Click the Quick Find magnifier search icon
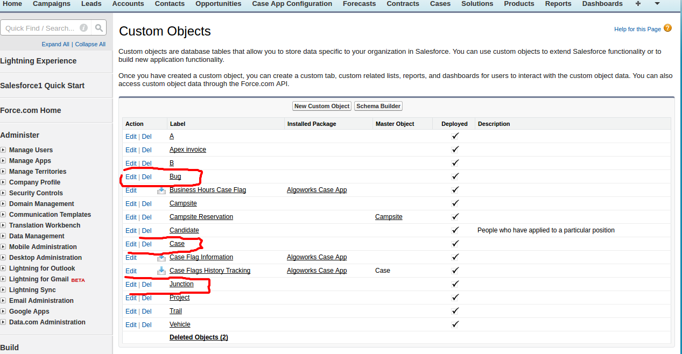682x354 pixels. tap(99, 28)
